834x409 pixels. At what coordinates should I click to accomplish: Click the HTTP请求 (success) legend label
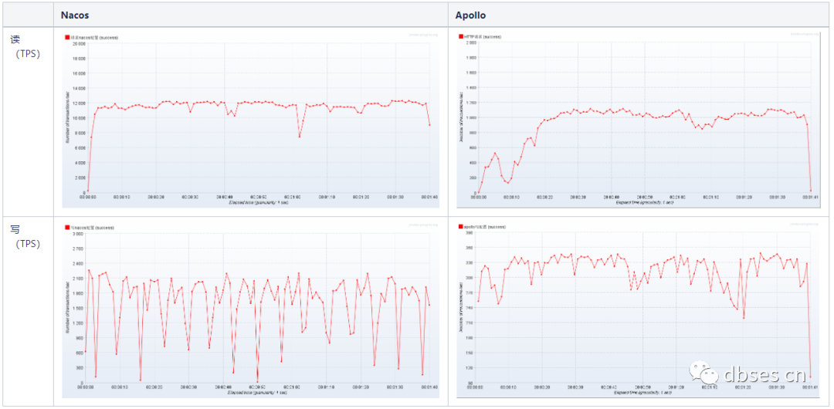(483, 37)
